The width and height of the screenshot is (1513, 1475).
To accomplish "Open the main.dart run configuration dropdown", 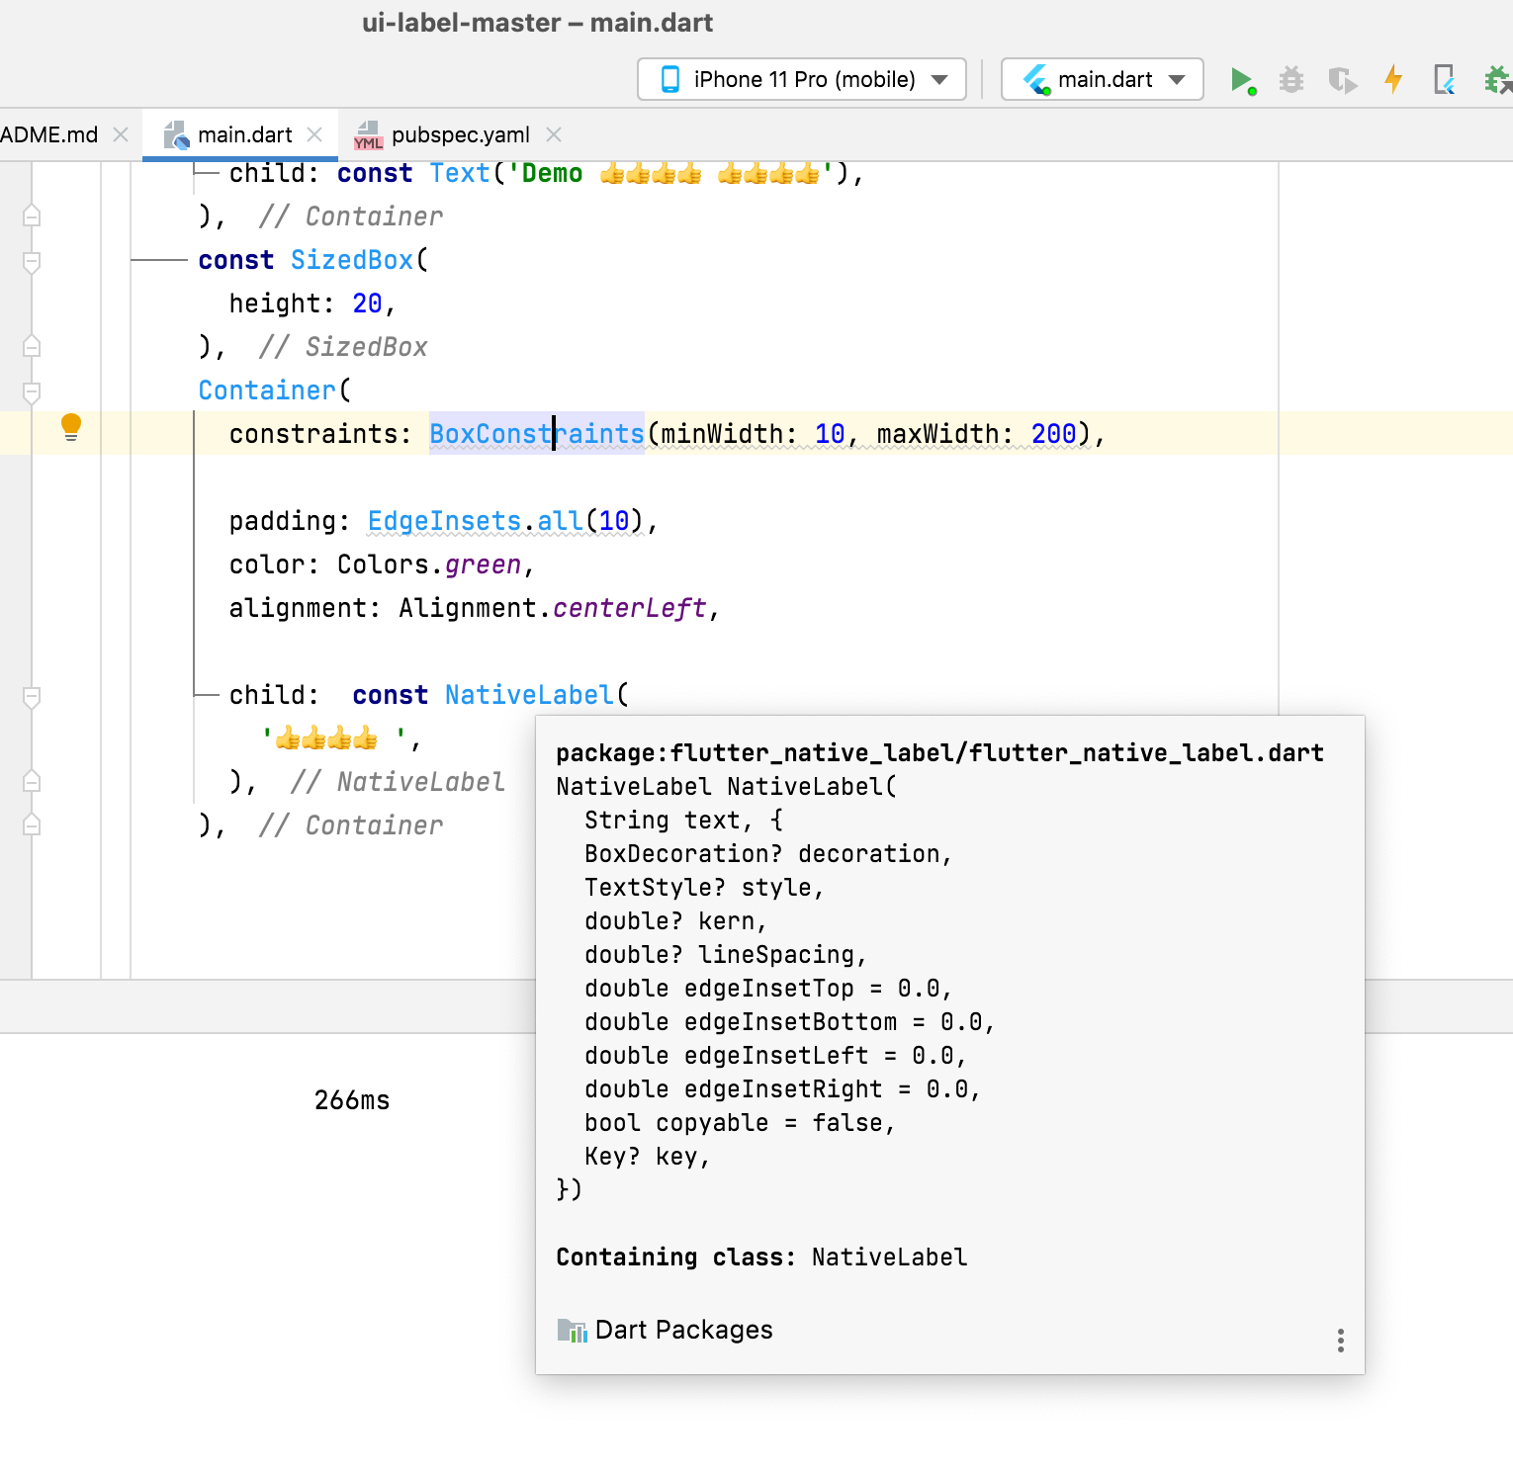I will (x=1175, y=79).
